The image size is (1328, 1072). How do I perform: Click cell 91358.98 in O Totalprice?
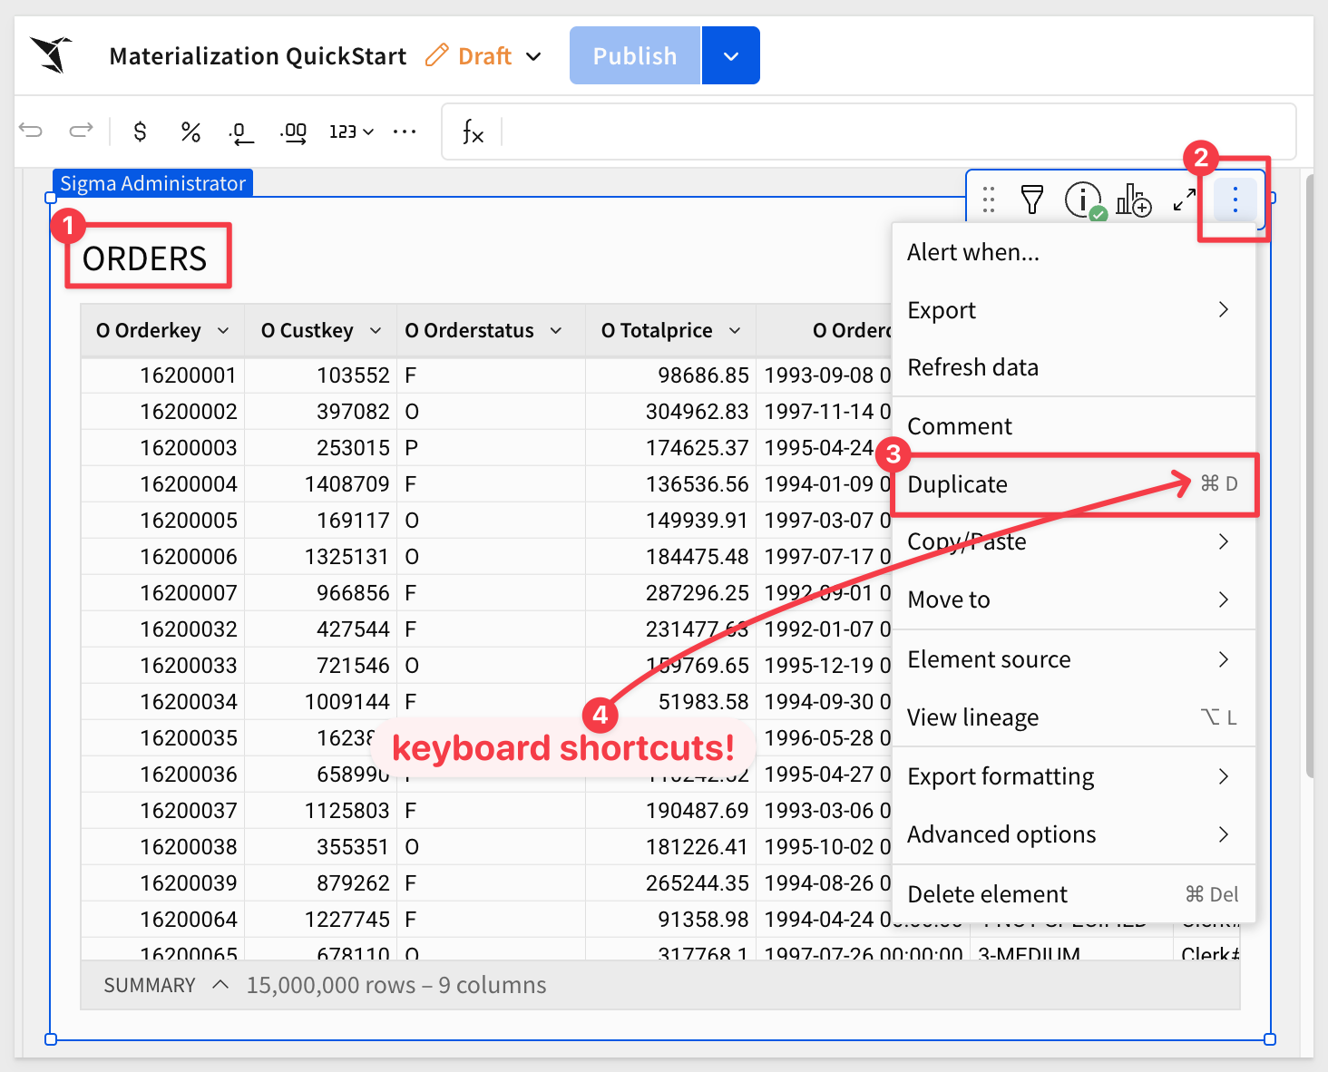[671, 920]
